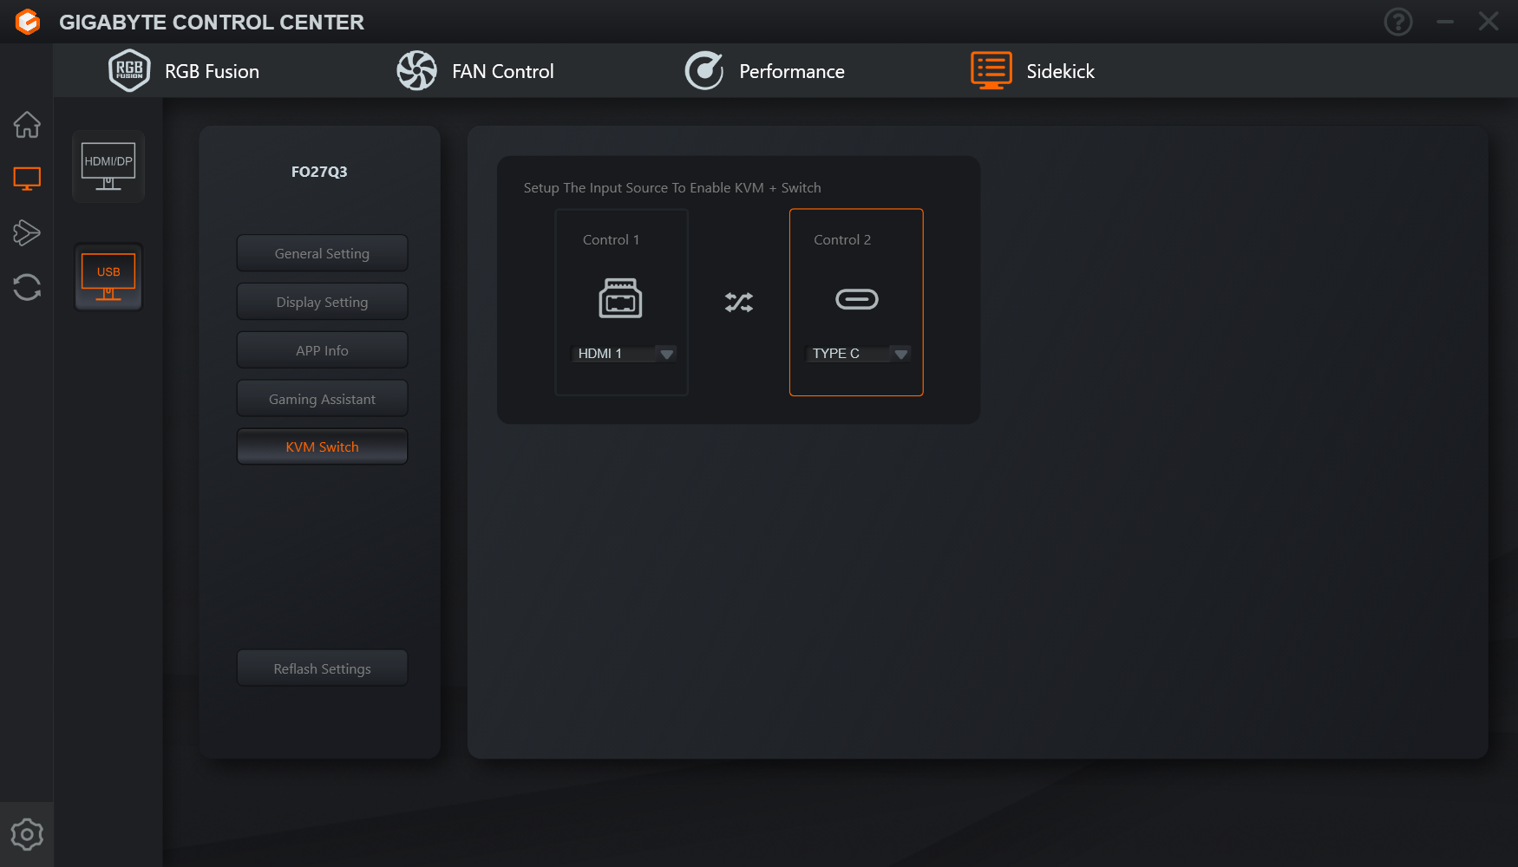The height and width of the screenshot is (867, 1518).
Task: Click the HDMI port icon in Control 1
Action: click(x=620, y=298)
